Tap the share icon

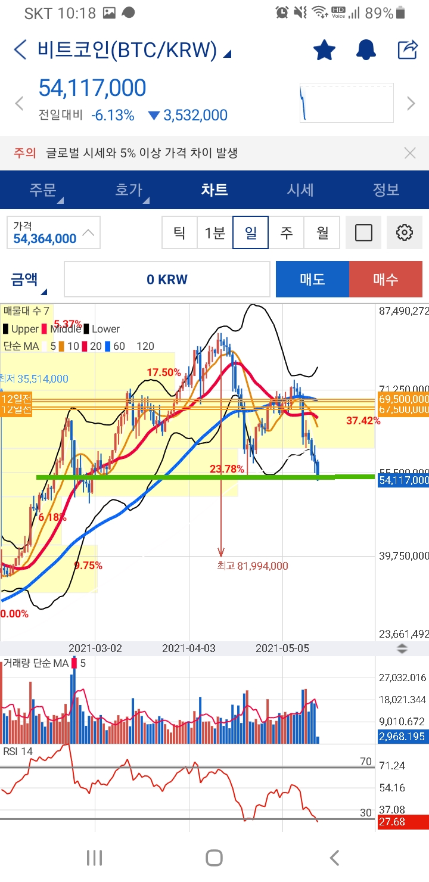pos(408,49)
